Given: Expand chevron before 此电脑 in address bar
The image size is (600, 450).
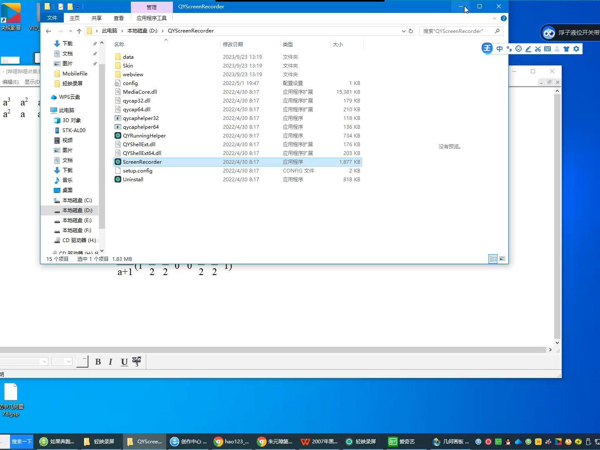Looking at the screenshot, I should (x=97, y=31).
